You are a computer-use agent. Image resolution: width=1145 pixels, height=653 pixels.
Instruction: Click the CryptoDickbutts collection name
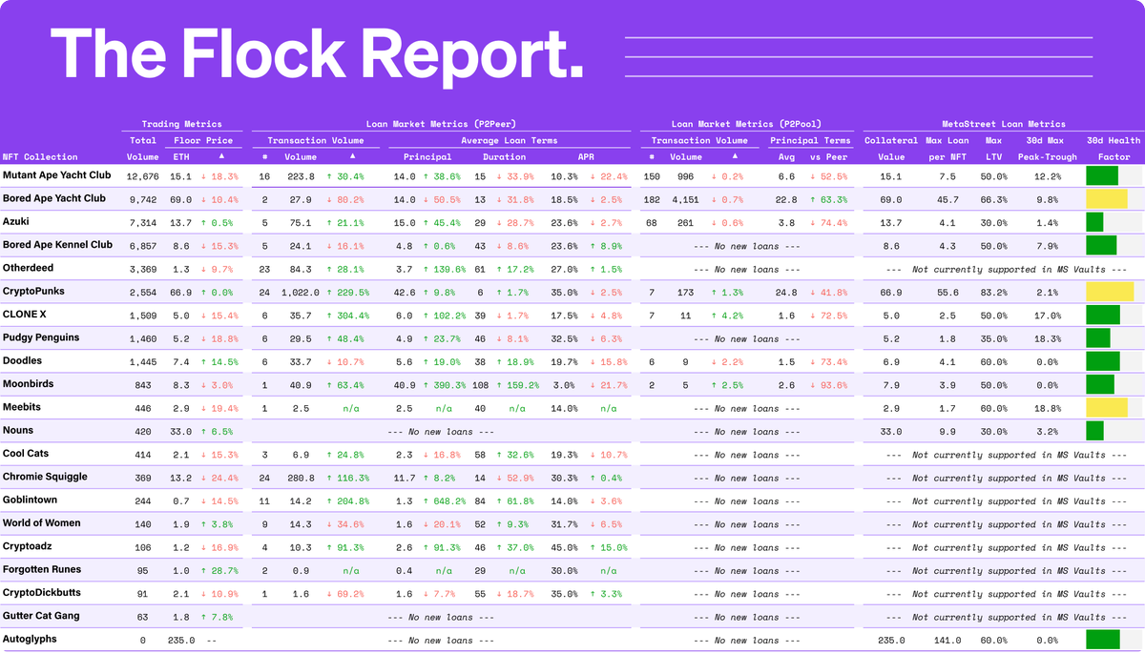pyautogui.click(x=43, y=593)
